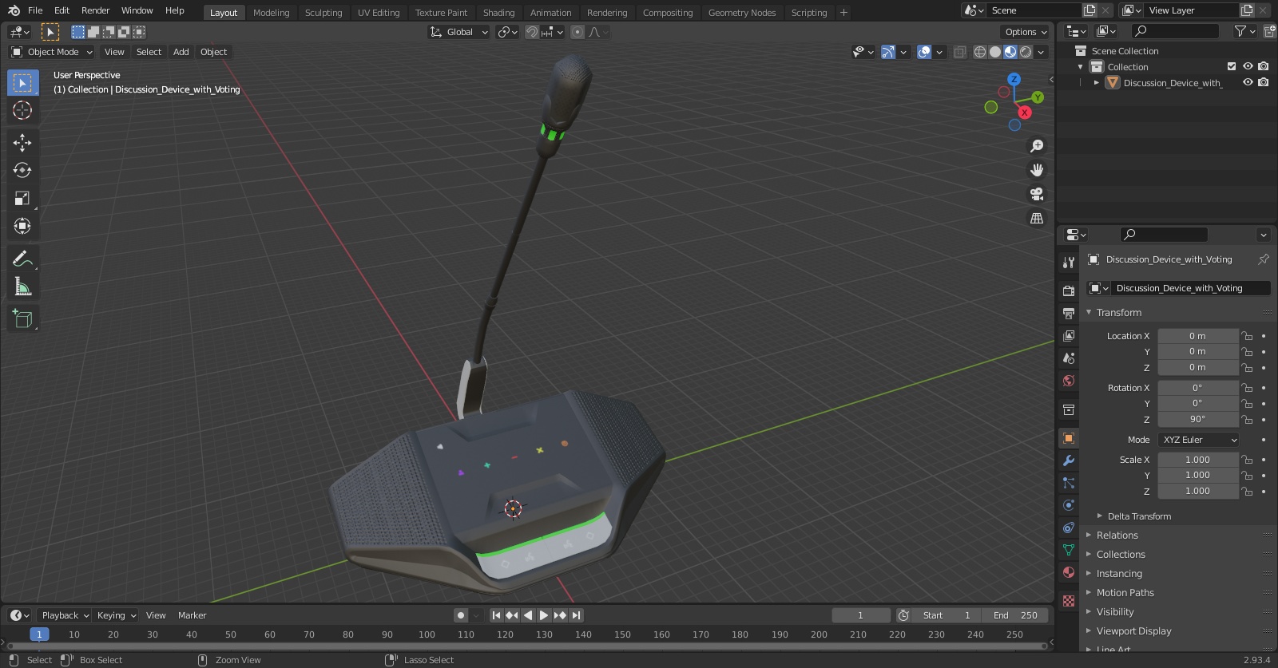The width and height of the screenshot is (1278, 668).
Task: Switch to Shading workspace tab
Action: (498, 13)
